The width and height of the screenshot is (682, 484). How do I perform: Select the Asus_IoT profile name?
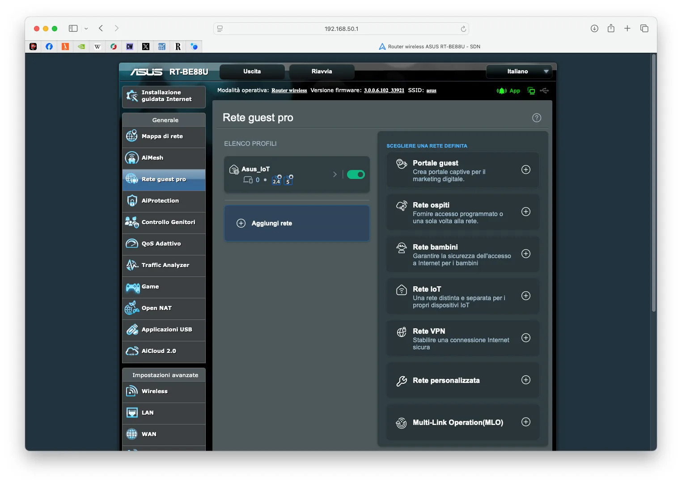pos(256,169)
